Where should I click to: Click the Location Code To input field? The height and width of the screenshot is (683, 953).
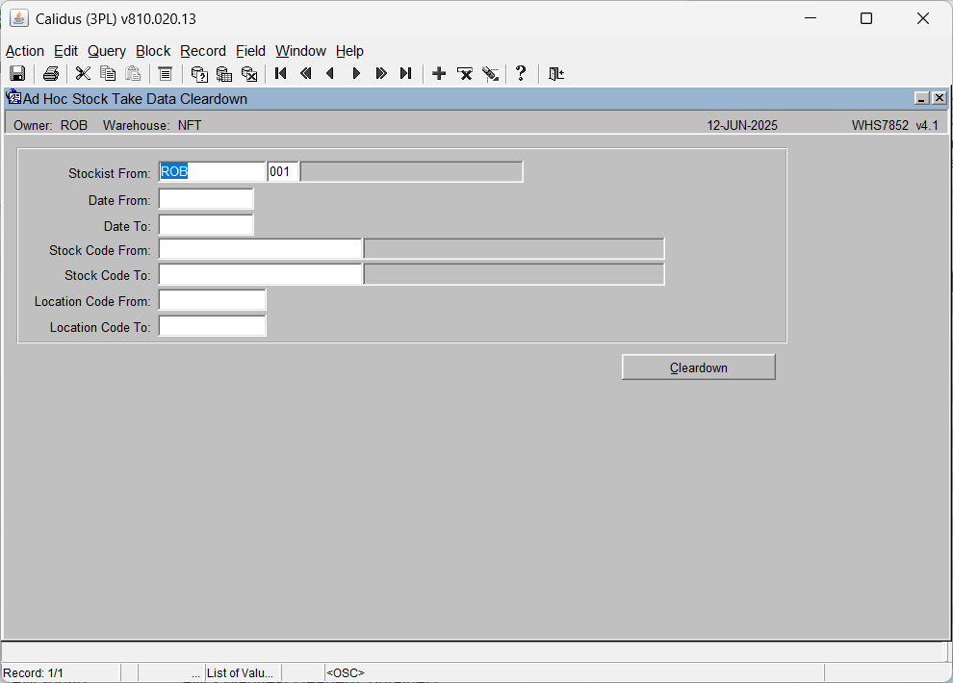coord(212,326)
